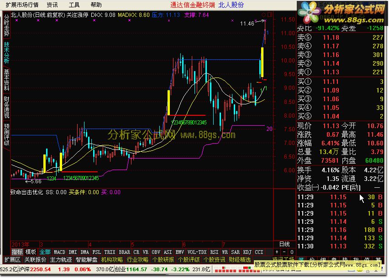Apply the VOL-TDX indicator
Screen dimensions: 389x278
tap(197, 252)
